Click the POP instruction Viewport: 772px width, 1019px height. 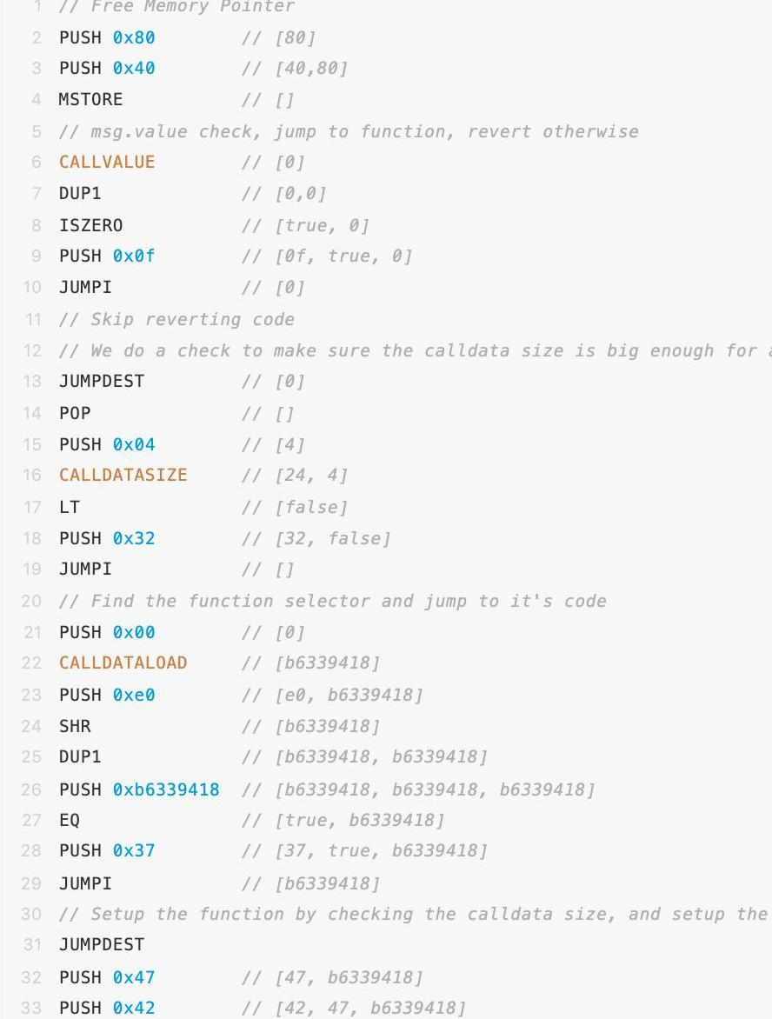[x=75, y=413]
